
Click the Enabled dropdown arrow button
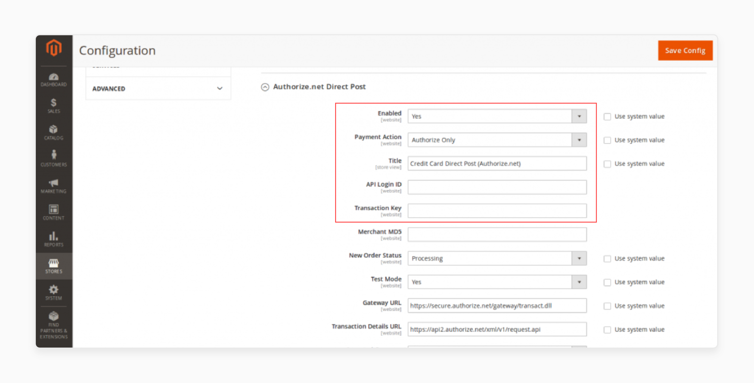[x=579, y=116]
